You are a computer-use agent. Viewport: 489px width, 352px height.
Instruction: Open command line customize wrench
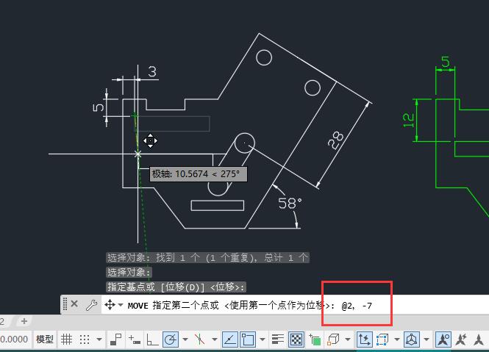point(91,305)
